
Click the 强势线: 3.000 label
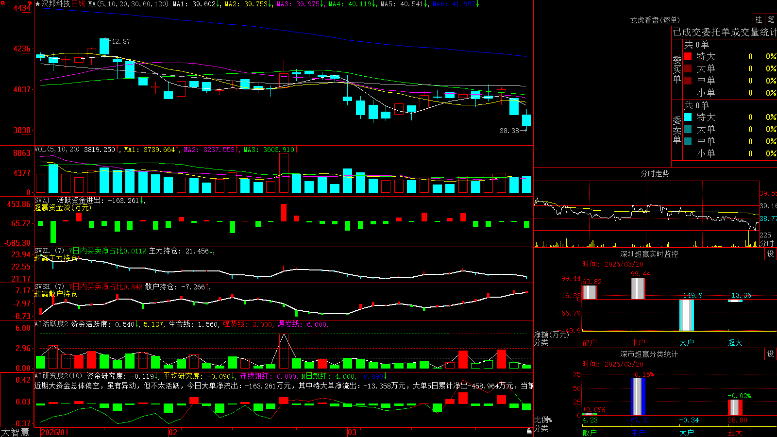pyautogui.click(x=248, y=324)
